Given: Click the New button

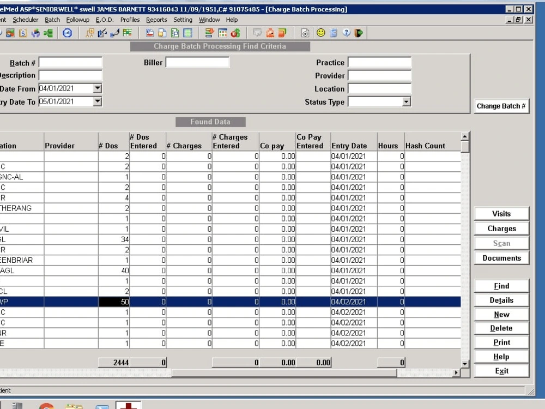Looking at the screenshot, I should click(501, 315).
